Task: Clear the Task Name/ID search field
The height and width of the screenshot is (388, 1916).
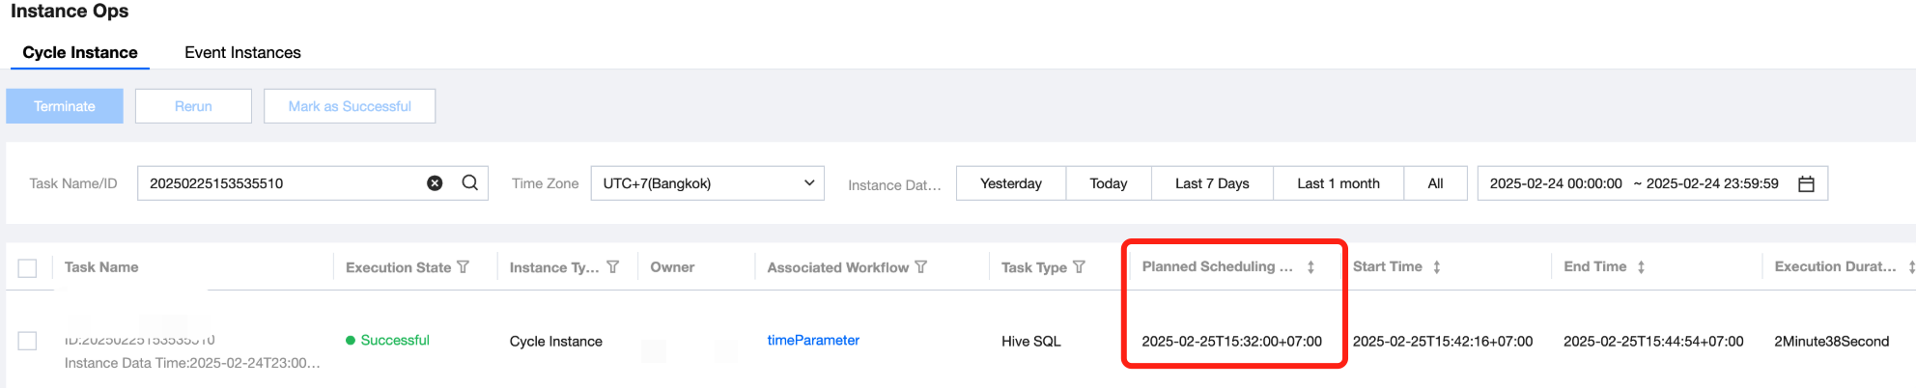Action: pyautogui.click(x=435, y=183)
